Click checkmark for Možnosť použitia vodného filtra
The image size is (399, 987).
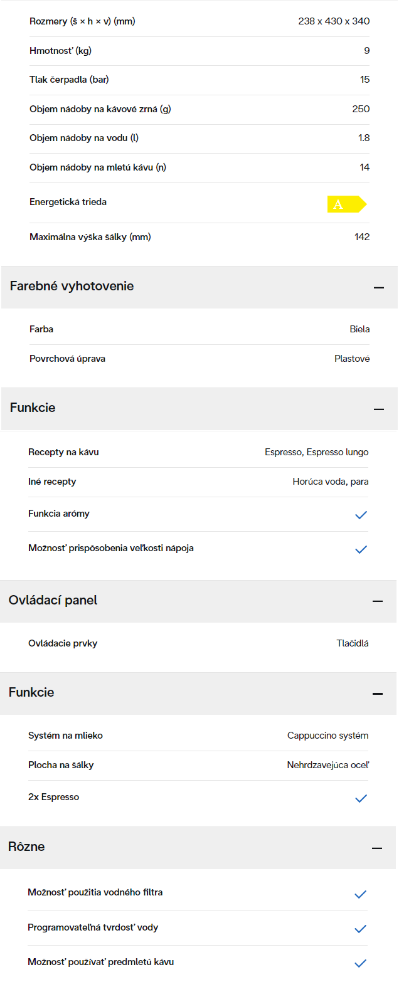coord(361,895)
